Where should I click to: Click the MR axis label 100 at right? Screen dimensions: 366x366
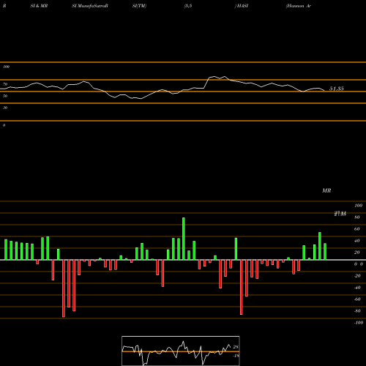pyautogui.click(x=359, y=206)
